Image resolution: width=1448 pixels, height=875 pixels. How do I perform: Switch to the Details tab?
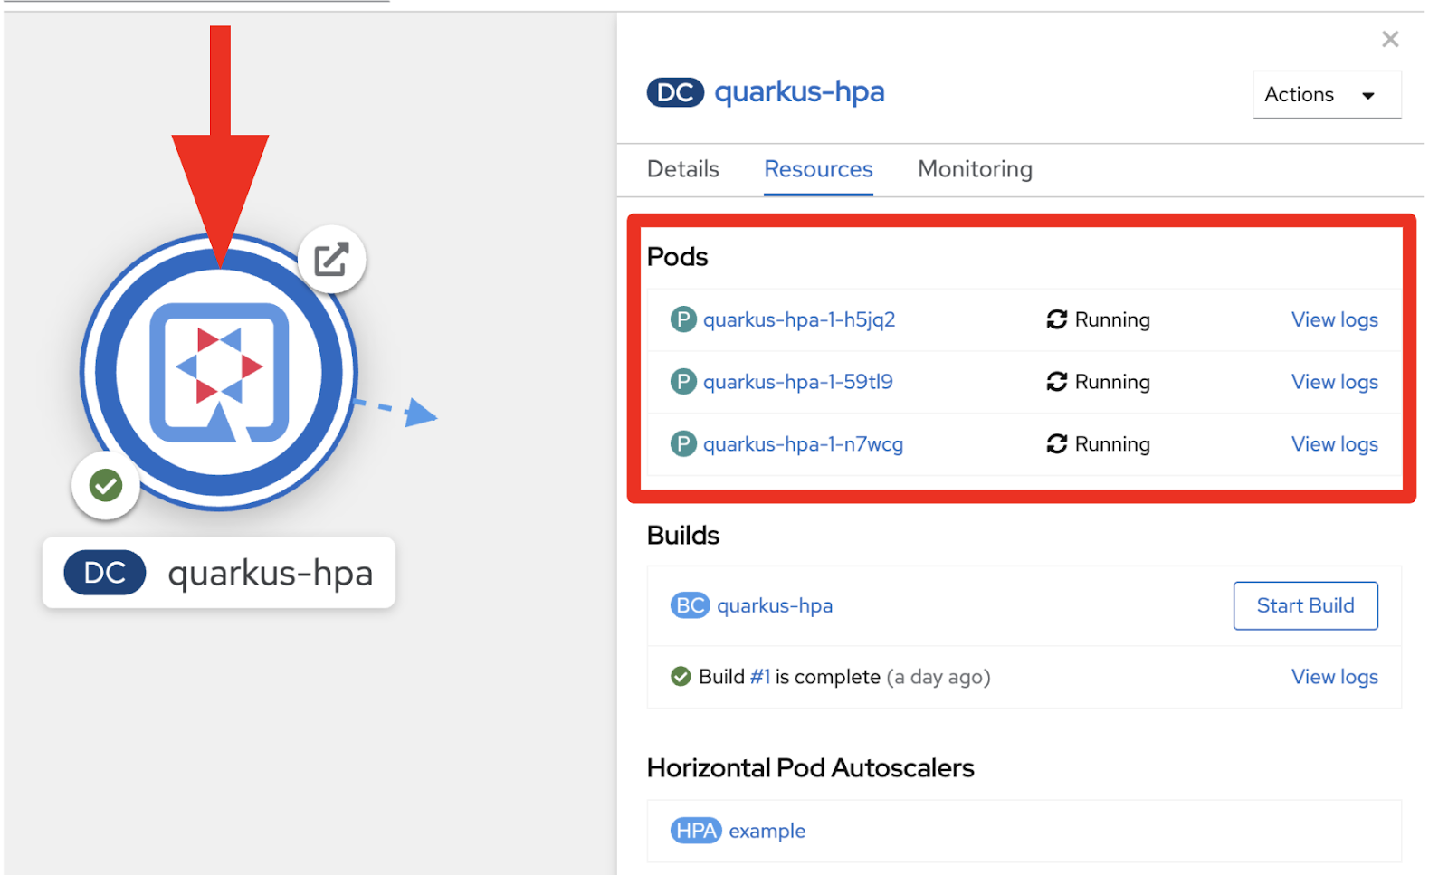(x=682, y=169)
